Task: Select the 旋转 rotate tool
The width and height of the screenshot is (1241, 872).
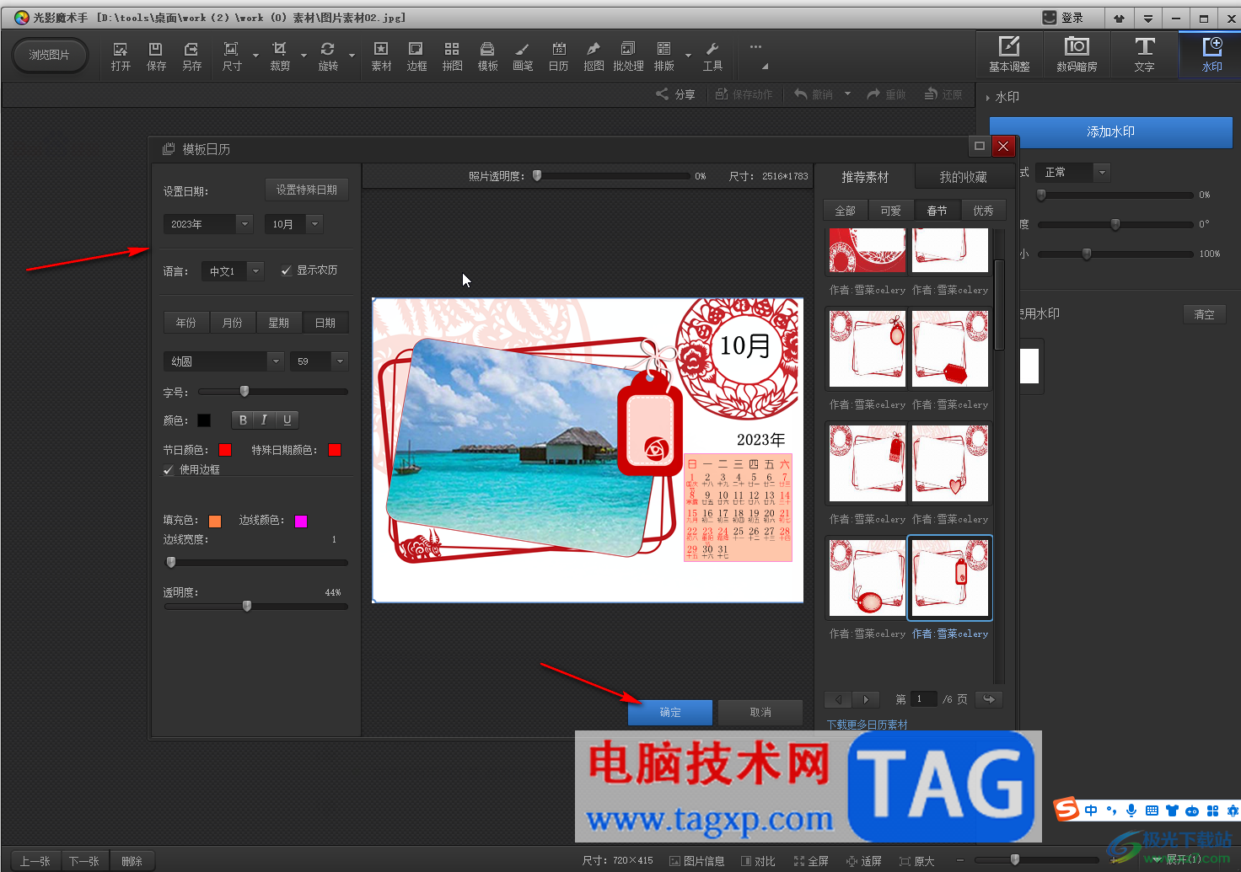Action: [328, 56]
